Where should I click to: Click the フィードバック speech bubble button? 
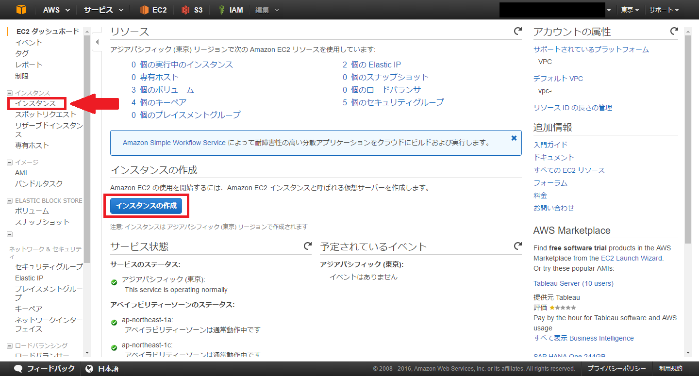45,369
